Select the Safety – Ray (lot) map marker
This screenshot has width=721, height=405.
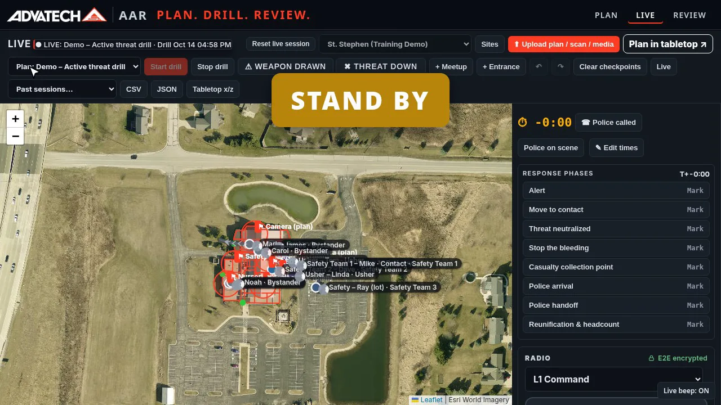(x=316, y=287)
